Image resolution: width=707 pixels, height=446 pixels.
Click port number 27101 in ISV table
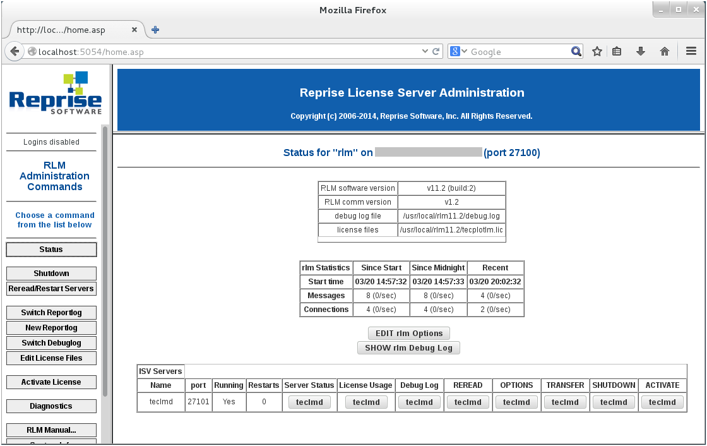point(198,402)
